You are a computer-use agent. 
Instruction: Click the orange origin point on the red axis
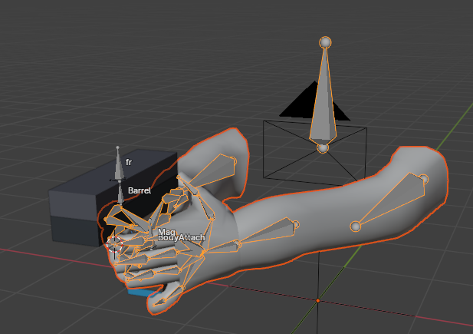318,300
